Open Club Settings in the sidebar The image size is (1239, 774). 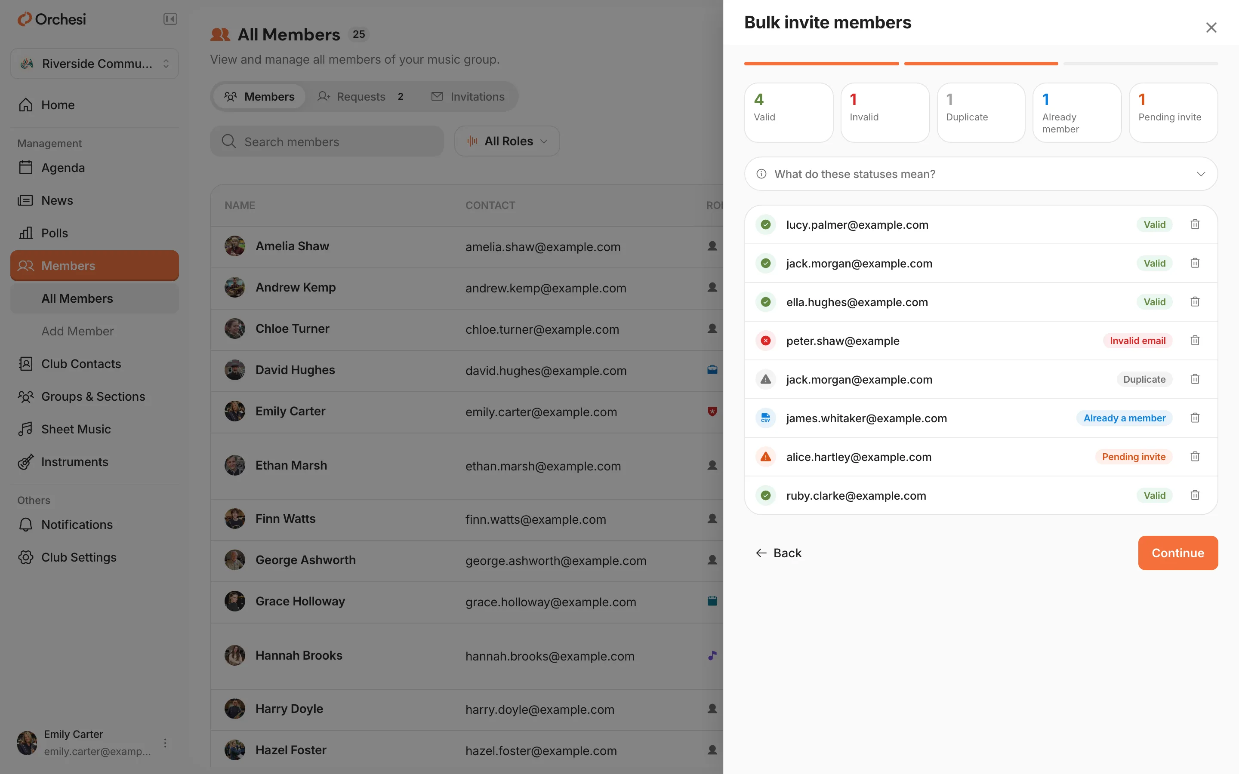coord(95,557)
